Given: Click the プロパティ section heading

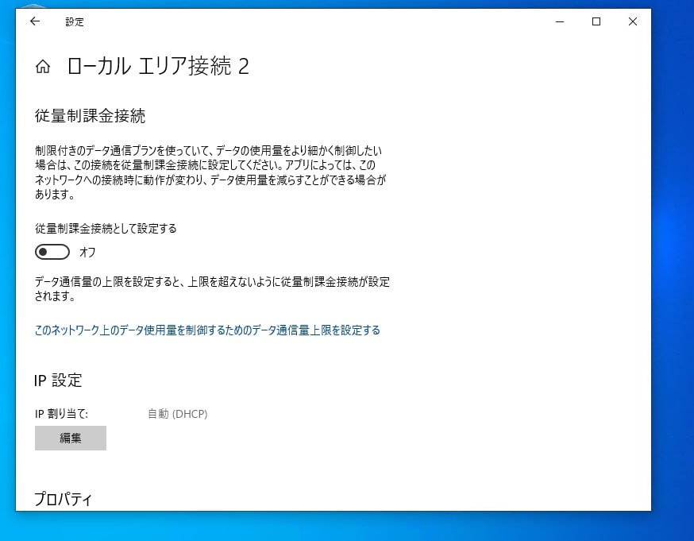Looking at the screenshot, I should point(62,498).
